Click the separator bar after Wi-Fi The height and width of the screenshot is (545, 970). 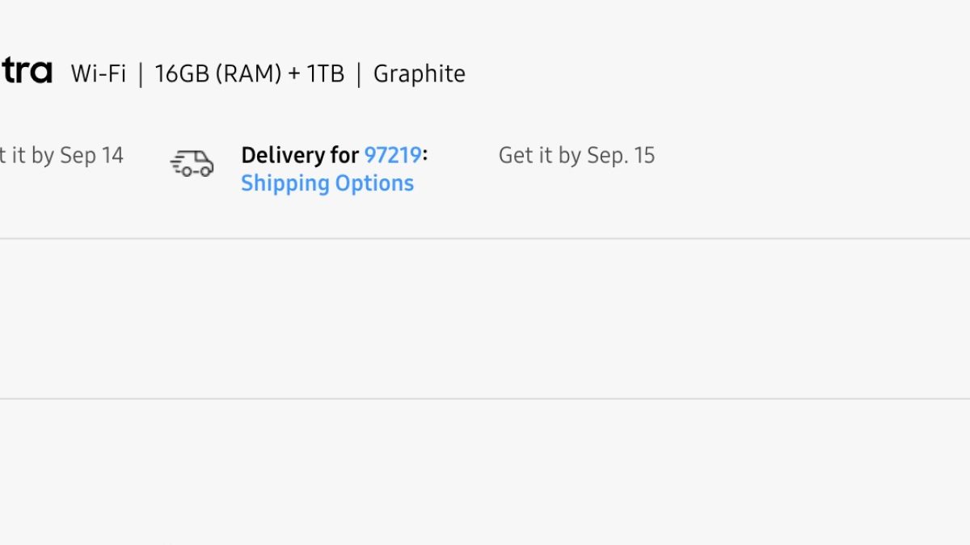141,73
